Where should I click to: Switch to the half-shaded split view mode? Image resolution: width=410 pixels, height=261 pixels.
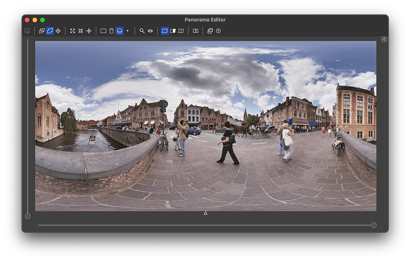tap(173, 31)
